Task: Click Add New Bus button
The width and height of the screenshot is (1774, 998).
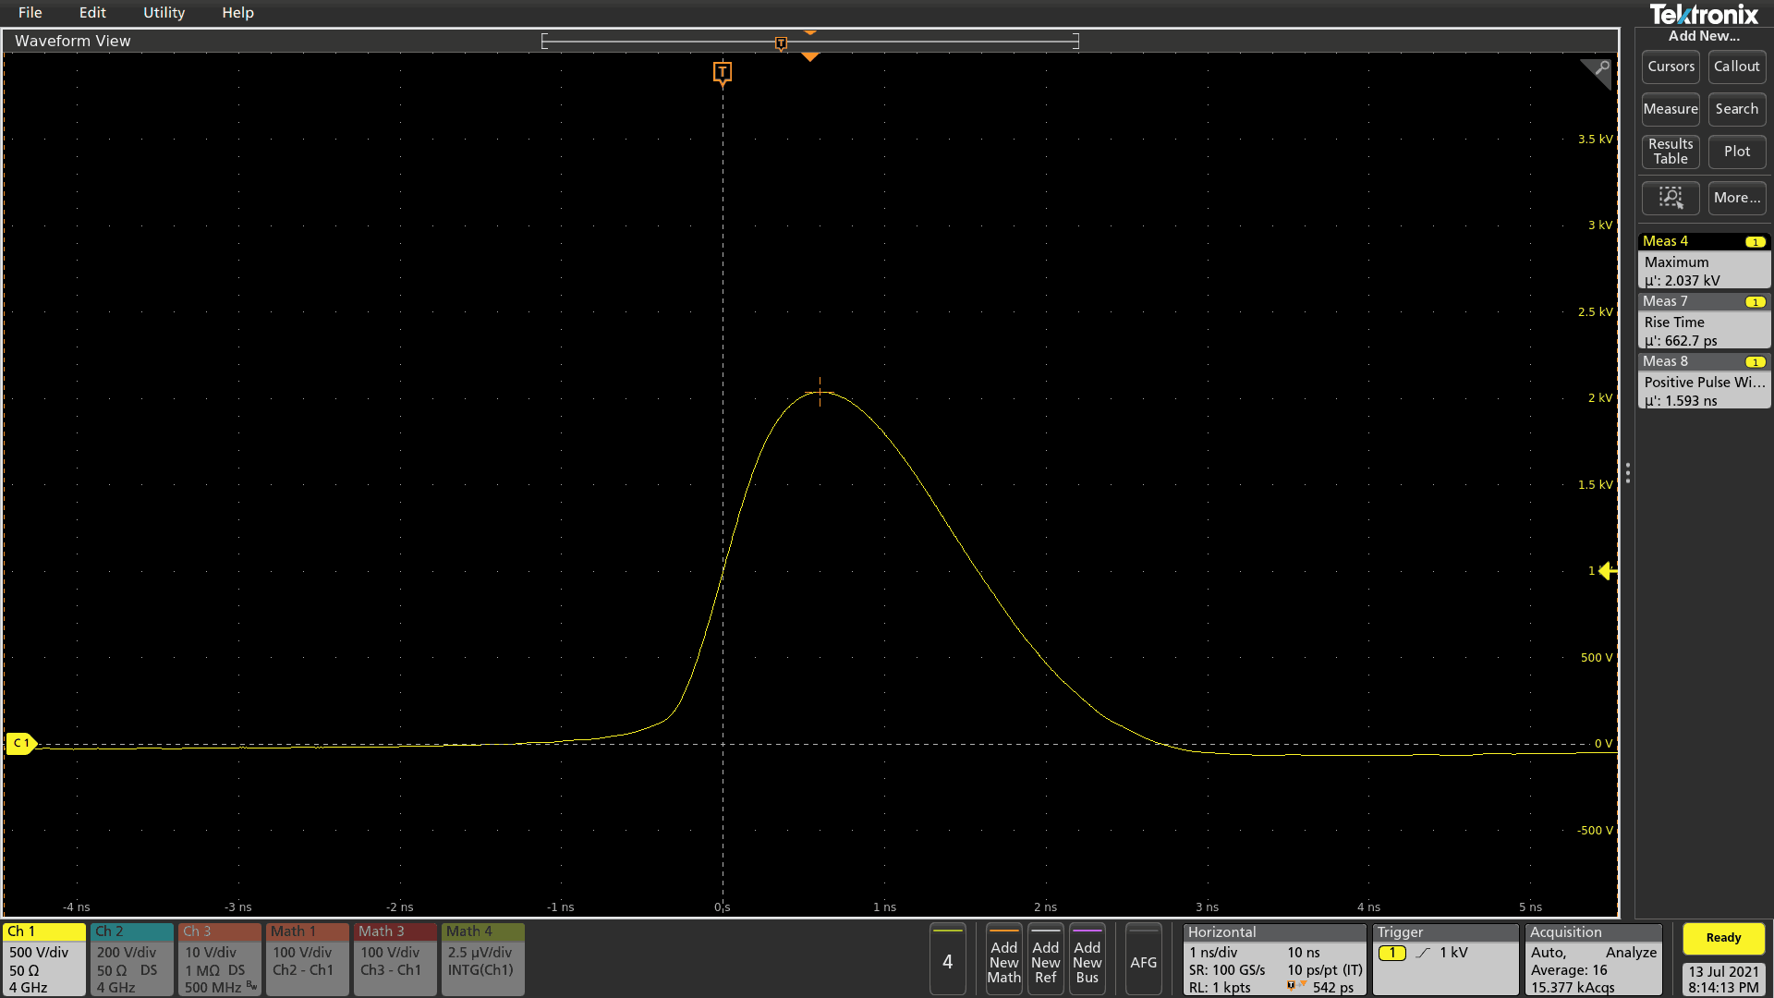Action: tap(1087, 961)
